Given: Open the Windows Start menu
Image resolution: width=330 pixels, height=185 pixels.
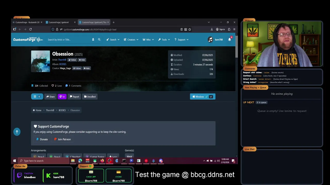Looking at the screenshot, I should [14, 161].
